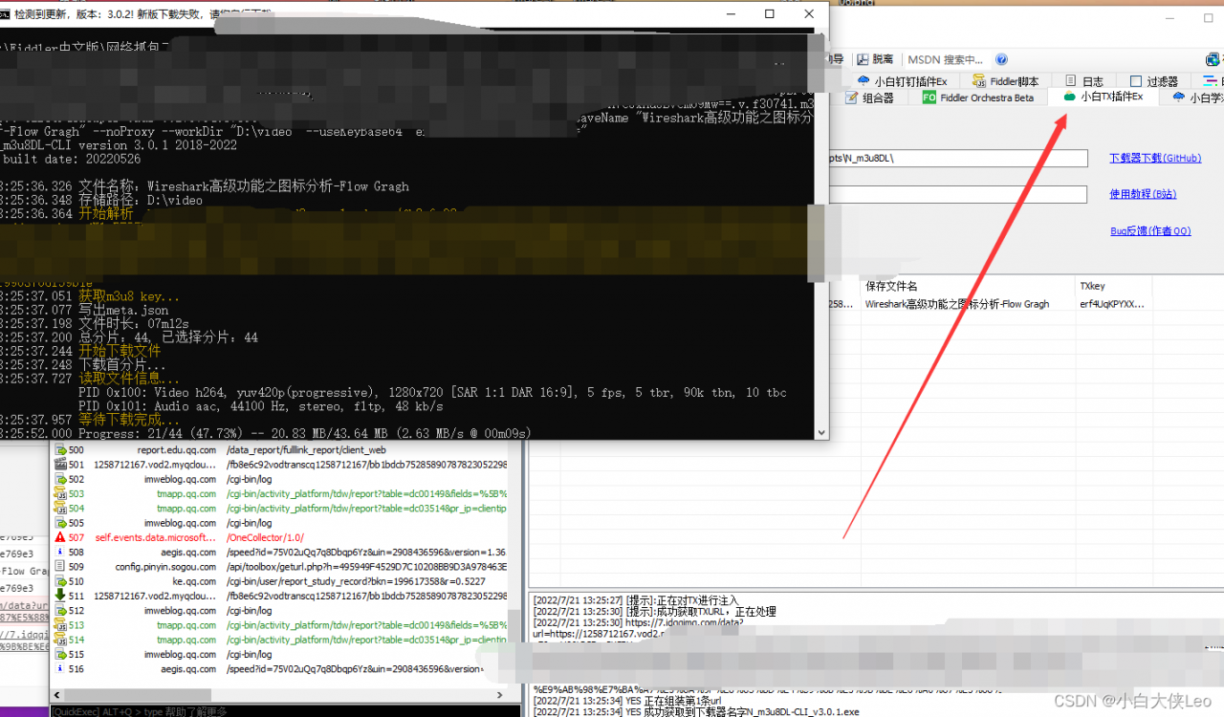
Task: Open the 使用教程(B站) tutorial link
Action: pos(1143,194)
